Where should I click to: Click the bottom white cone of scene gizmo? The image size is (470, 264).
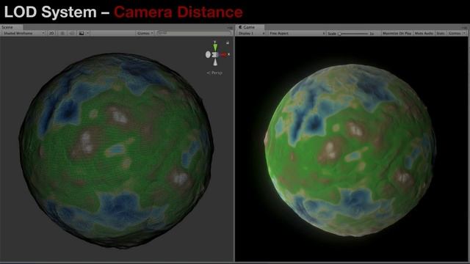215,62
